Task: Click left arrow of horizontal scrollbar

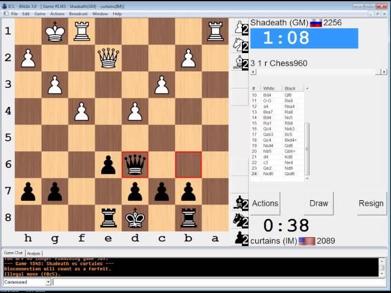Action: pyautogui.click(x=253, y=72)
